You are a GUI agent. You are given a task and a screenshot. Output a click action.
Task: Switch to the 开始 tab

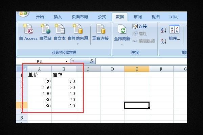coord(40,17)
